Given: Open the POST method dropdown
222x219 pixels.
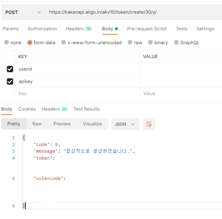Looking at the screenshot, I should click(23, 12).
